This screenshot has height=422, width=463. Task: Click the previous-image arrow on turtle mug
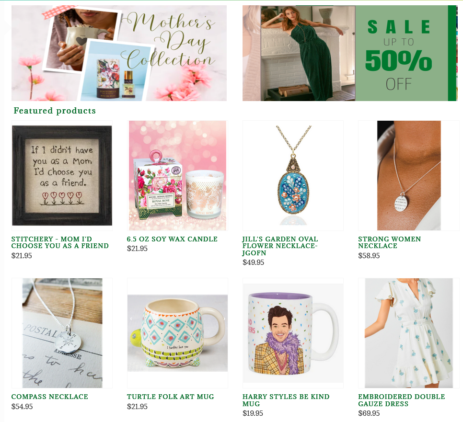[x=131, y=319]
